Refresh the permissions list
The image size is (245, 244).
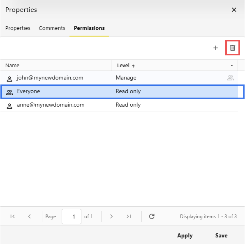[152, 216]
